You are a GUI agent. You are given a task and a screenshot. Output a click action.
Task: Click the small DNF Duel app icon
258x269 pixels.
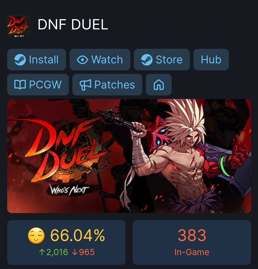pos(19,26)
